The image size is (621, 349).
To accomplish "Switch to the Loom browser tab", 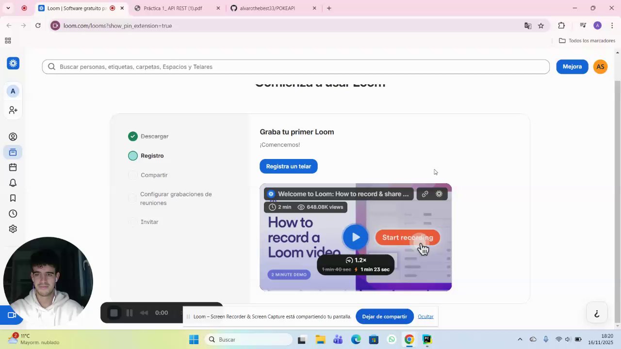I will pyautogui.click(x=77, y=8).
